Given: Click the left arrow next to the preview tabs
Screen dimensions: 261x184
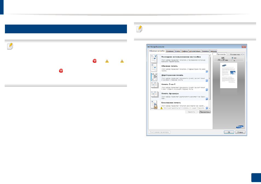Looking at the screenshot, I should point(242,54).
